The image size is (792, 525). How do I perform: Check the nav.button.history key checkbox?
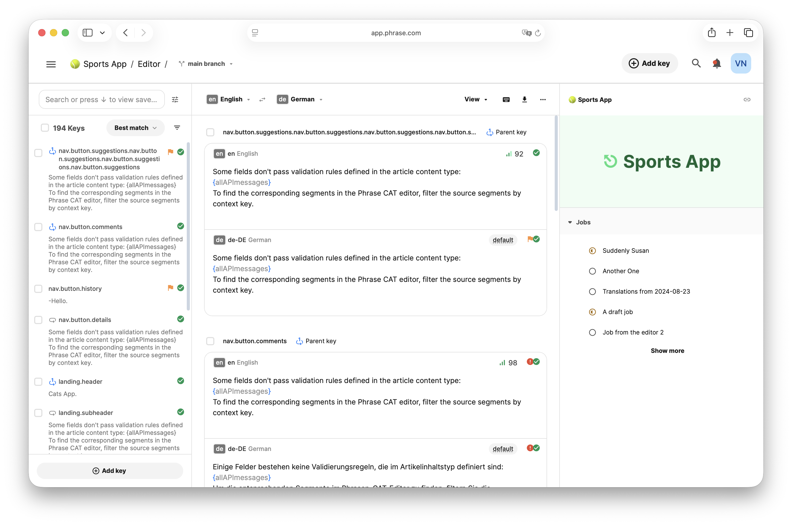(39, 289)
